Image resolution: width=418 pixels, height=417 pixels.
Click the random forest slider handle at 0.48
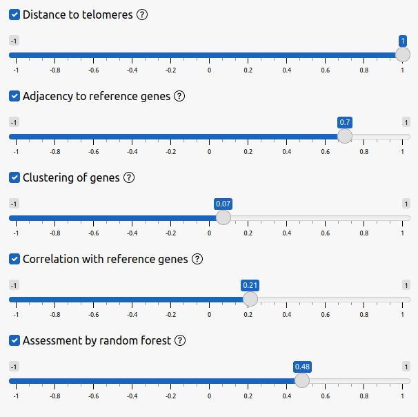click(x=302, y=380)
